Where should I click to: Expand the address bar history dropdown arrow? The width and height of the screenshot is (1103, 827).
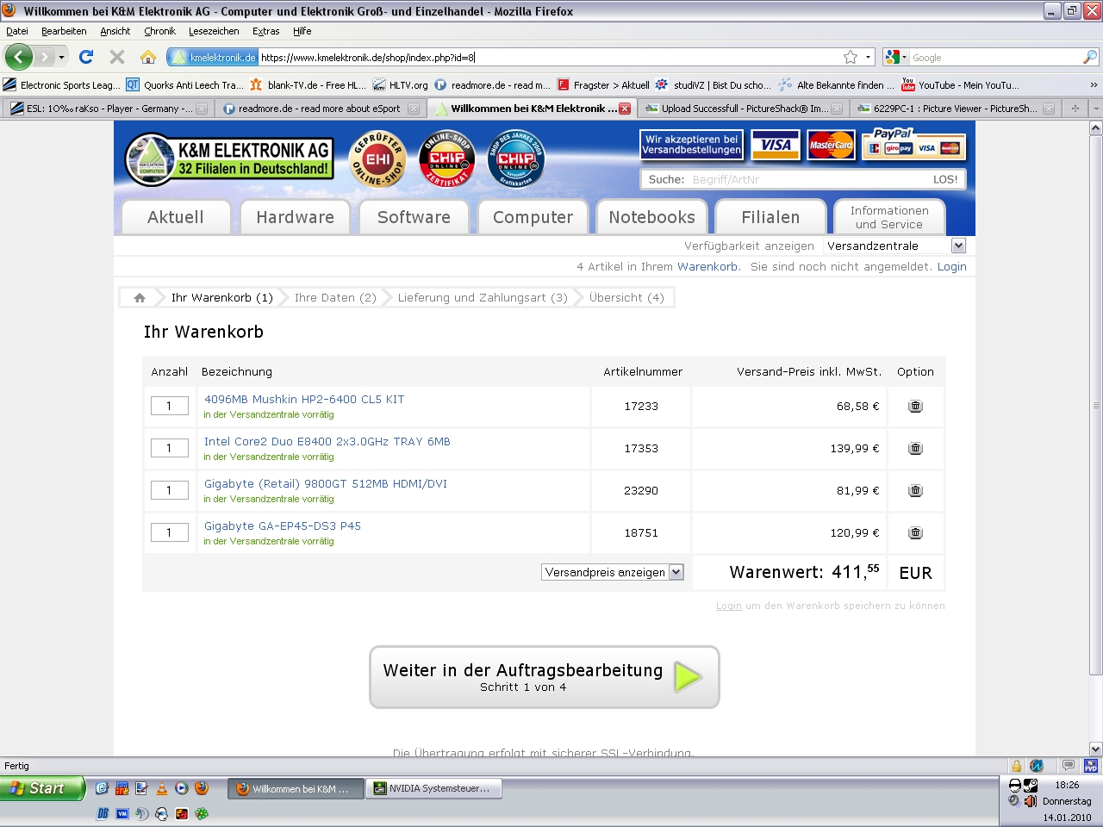pos(868,57)
